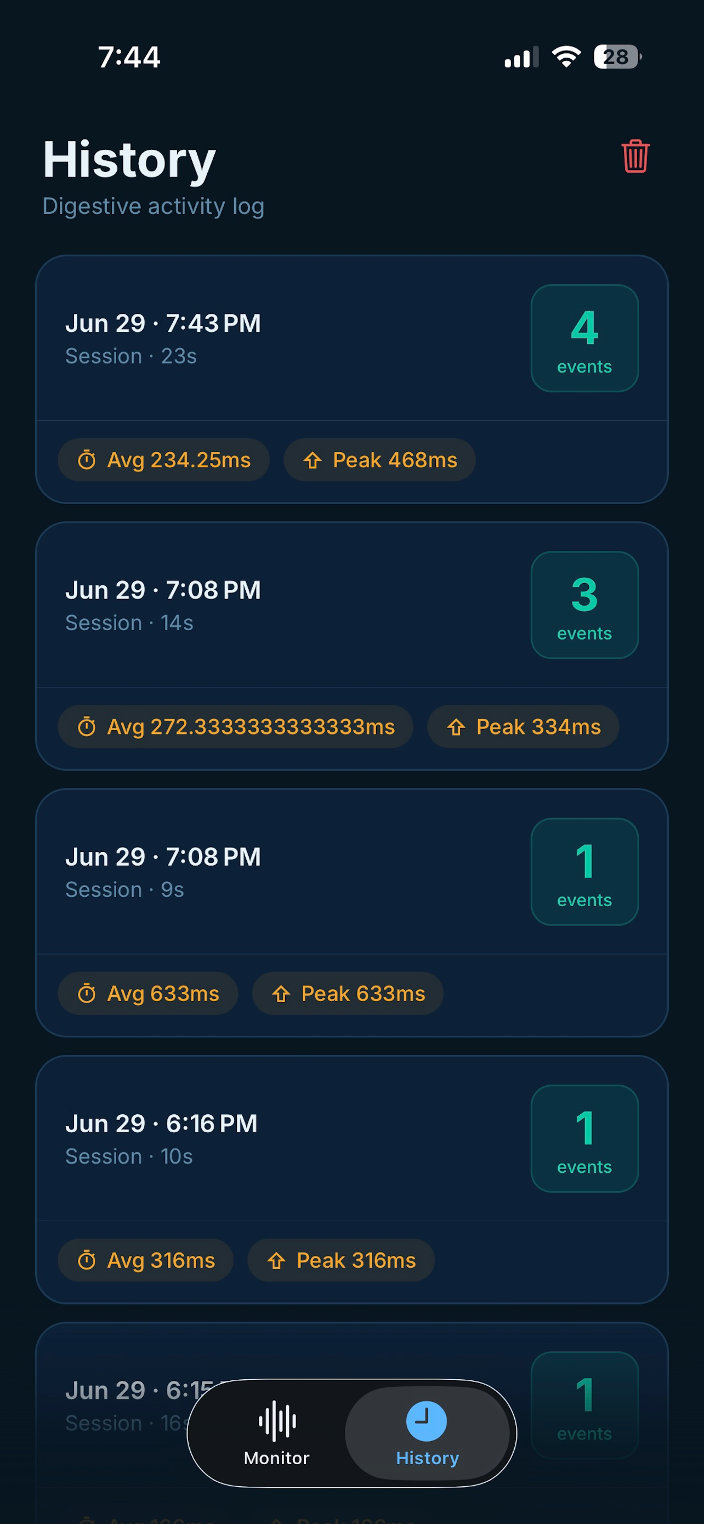Viewport: 704px width, 1524px height.
Task: Open the 9s session card
Action: [x=351, y=913]
